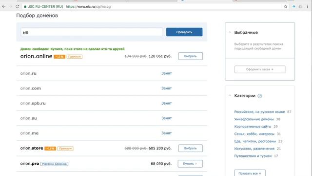The image size is (312, 176).
Task: Click the address bar URL field
Action: pyautogui.click(x=153, y=6)
